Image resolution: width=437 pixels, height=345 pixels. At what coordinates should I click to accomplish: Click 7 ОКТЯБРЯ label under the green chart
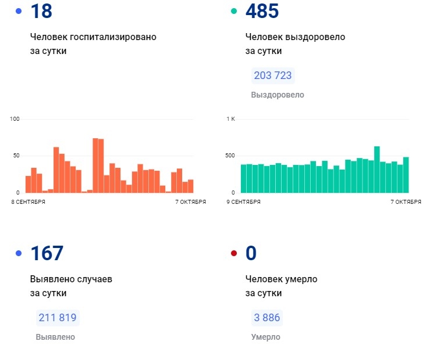406,202
